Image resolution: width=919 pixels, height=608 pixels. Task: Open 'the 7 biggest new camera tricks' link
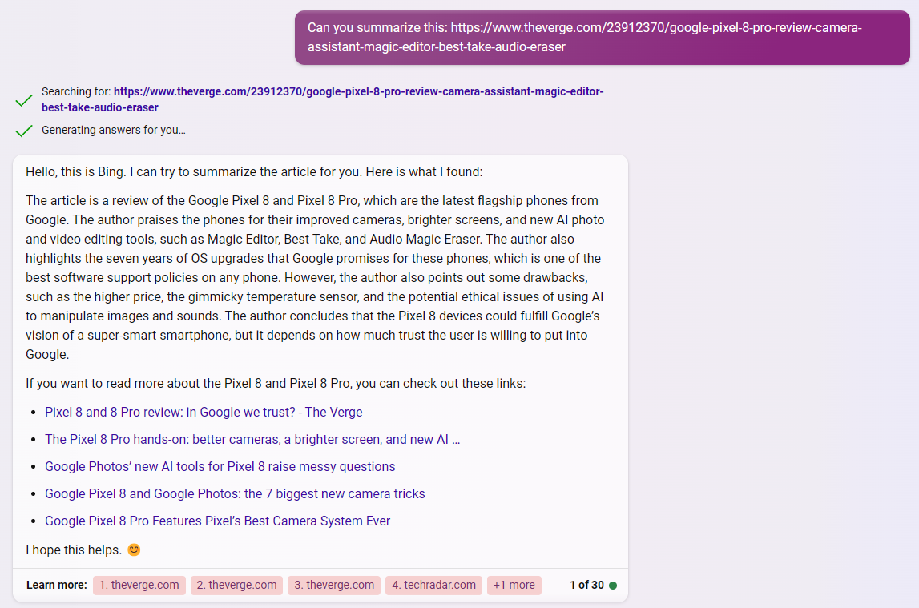coord(235,493)
